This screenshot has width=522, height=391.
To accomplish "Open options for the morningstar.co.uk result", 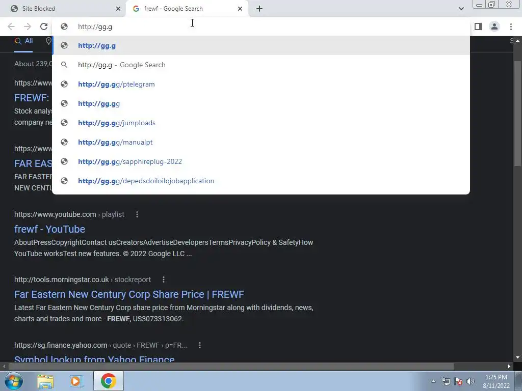I will [164, 280].
